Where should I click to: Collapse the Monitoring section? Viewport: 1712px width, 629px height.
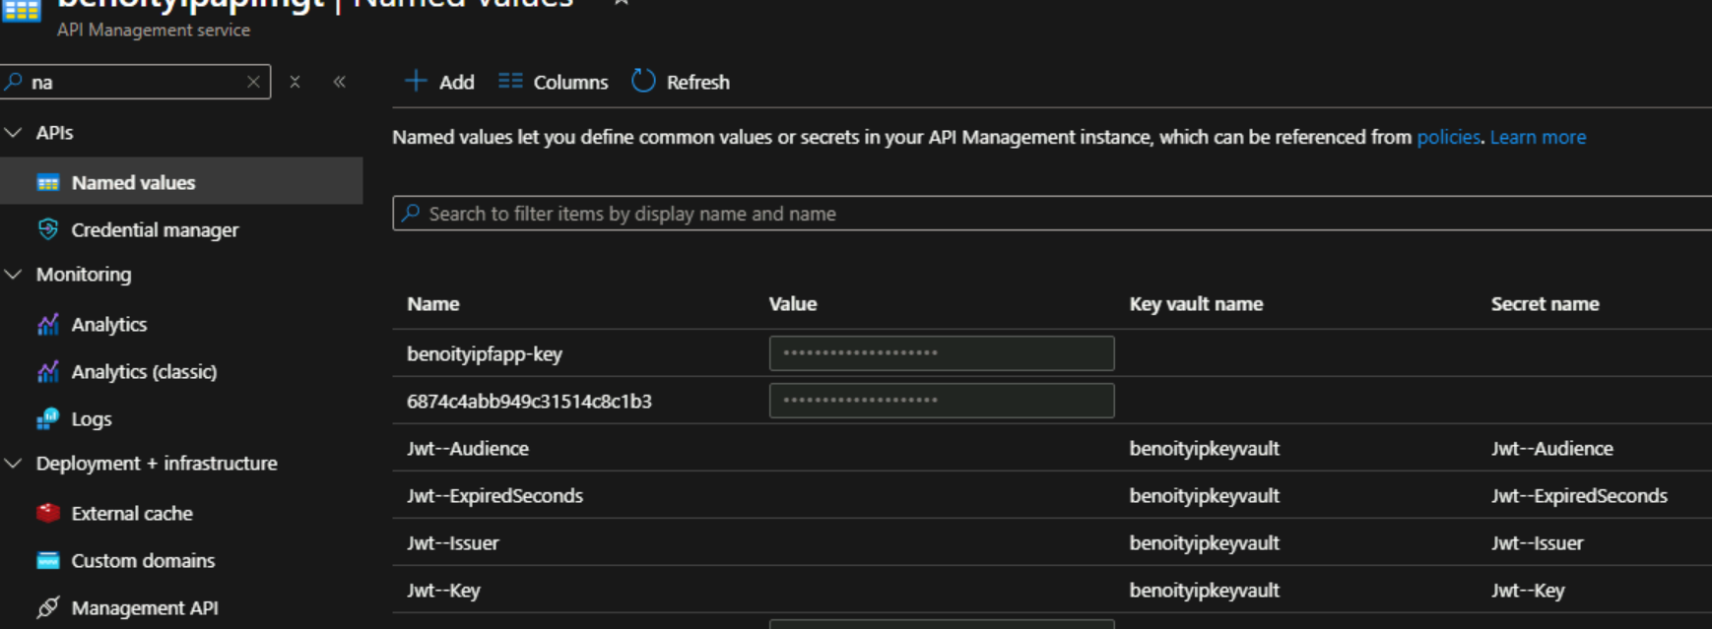coord(14,275)
